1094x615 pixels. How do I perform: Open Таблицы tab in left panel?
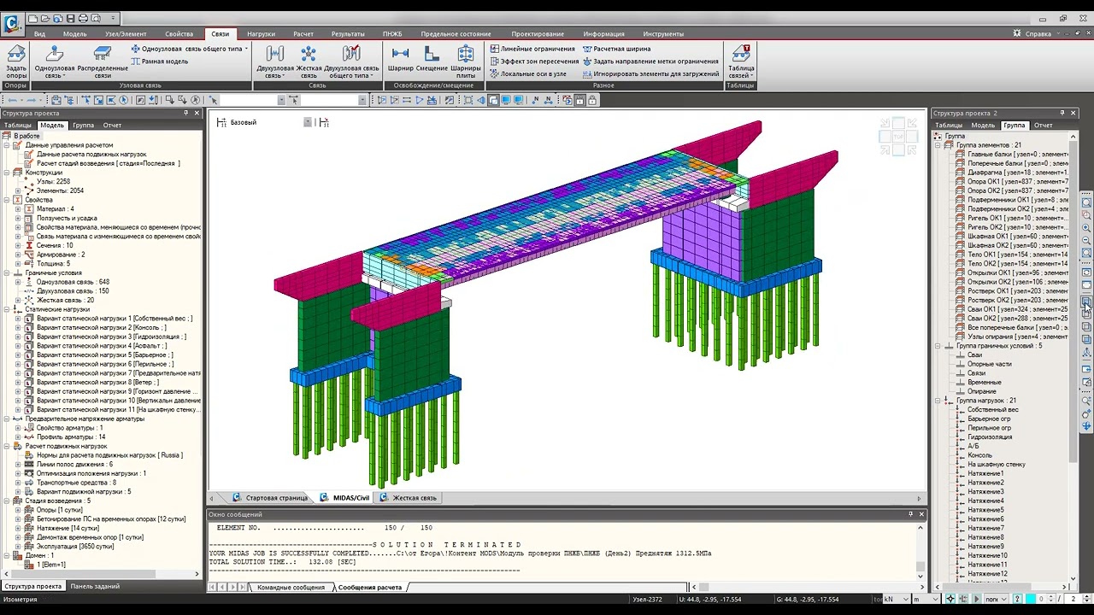17,125
